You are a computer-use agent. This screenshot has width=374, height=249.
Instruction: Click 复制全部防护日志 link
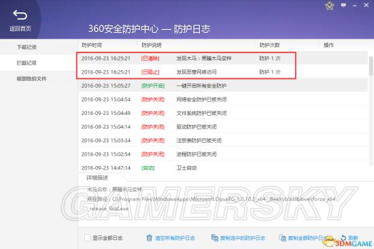[x=307, y=238]
